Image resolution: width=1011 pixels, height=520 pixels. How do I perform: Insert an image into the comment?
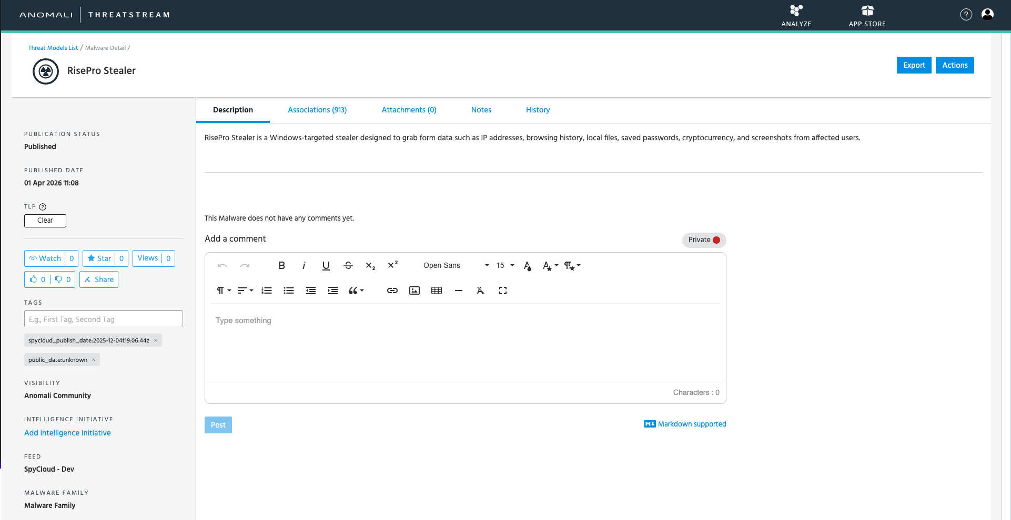coord(414,290)
